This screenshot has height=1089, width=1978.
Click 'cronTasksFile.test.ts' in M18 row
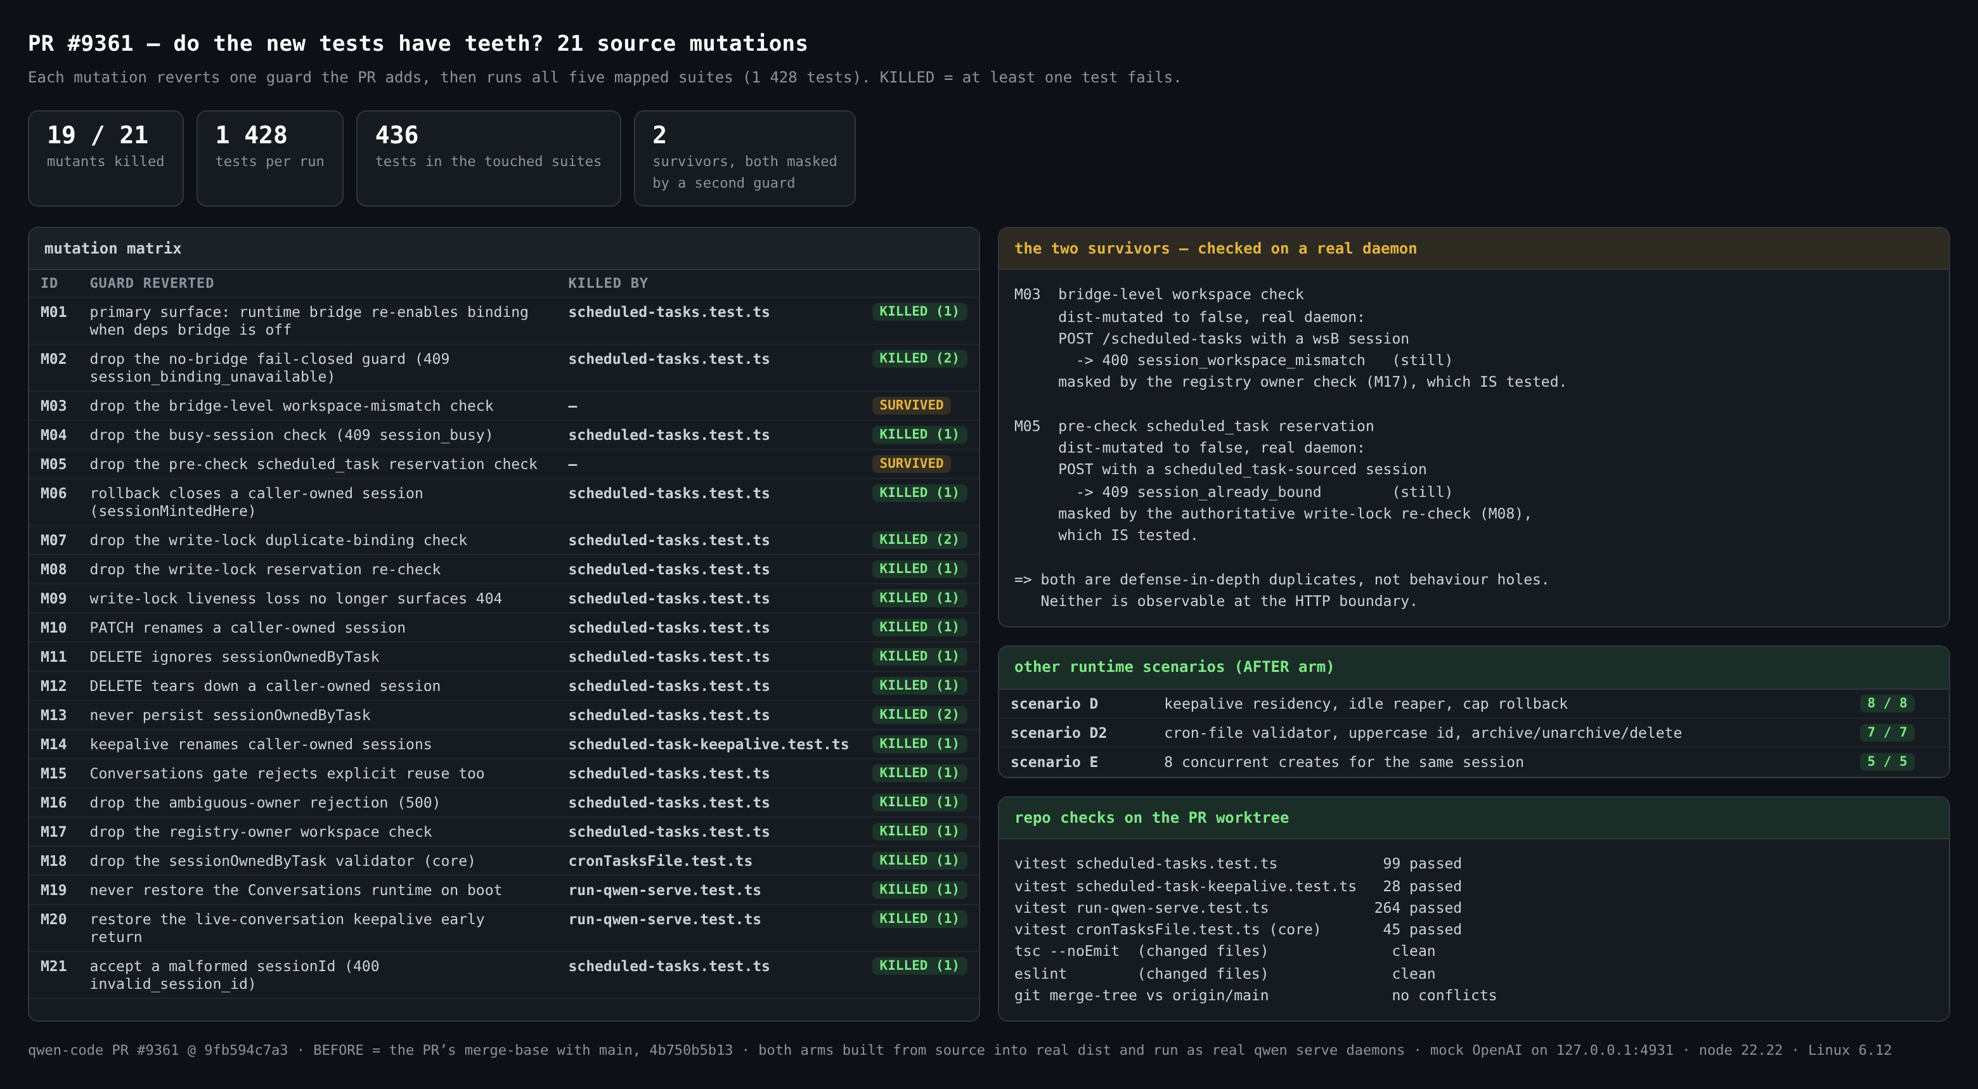click(x=661, y=861)
